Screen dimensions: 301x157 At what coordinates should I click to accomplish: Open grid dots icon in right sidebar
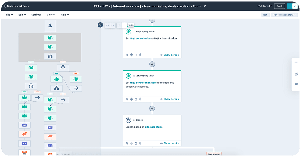click(x=296, y=62)
